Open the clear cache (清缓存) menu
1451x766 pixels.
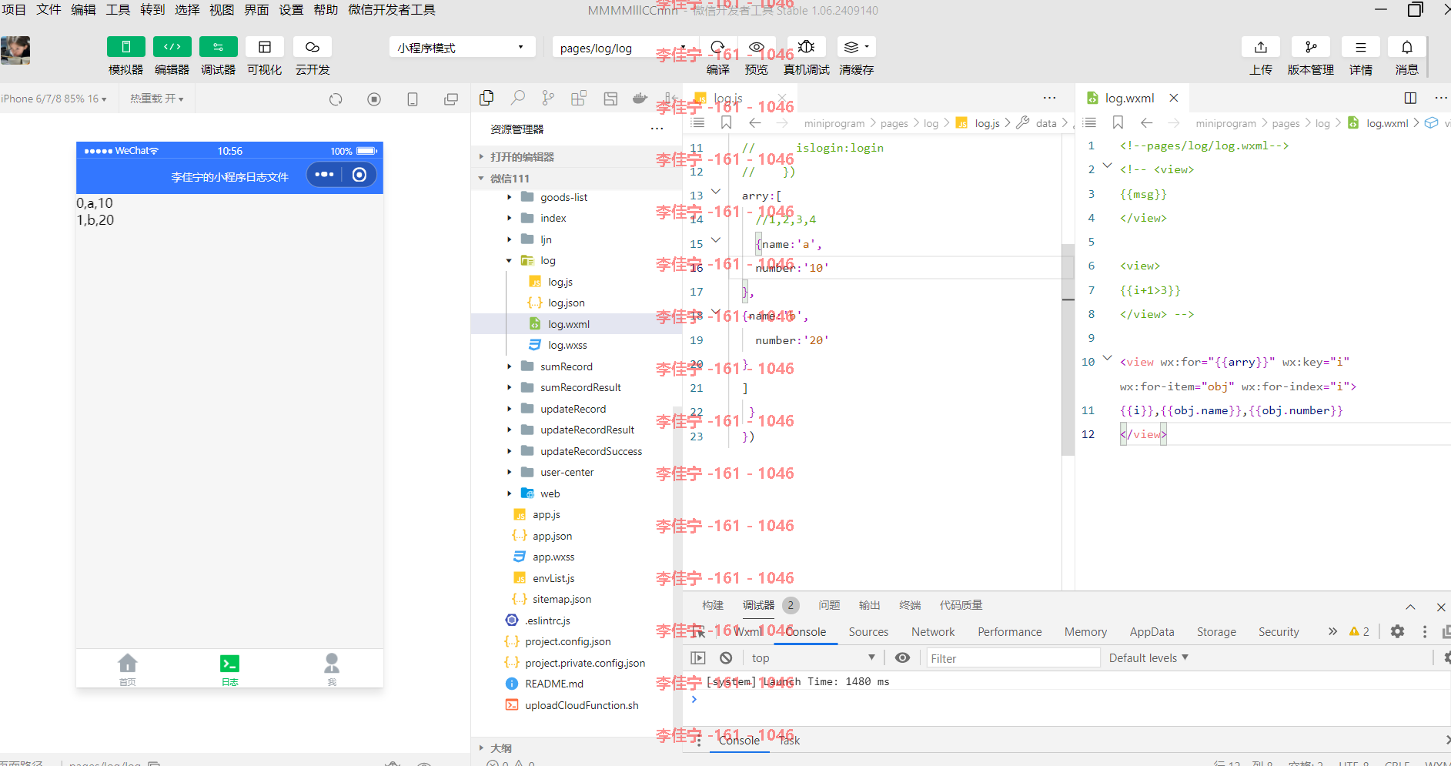[856, 47]
